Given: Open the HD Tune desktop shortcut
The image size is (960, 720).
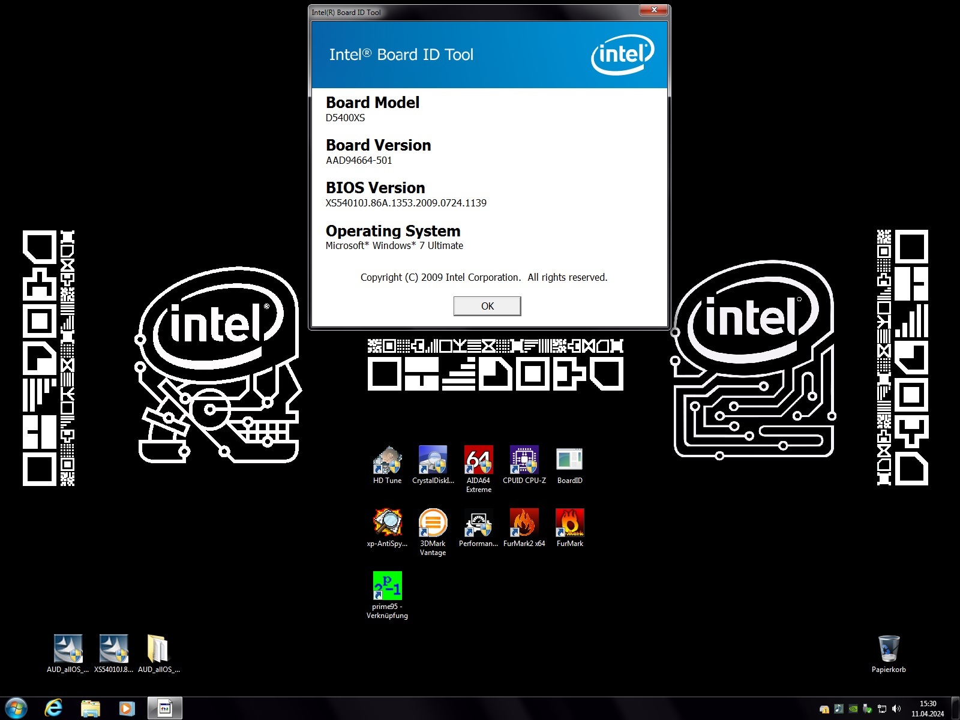Looking at the screenshot, I should tap(387, 461).
